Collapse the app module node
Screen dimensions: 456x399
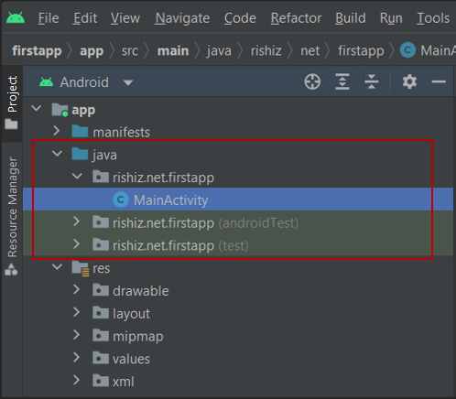pyautogui.click(x=37, y=108)
